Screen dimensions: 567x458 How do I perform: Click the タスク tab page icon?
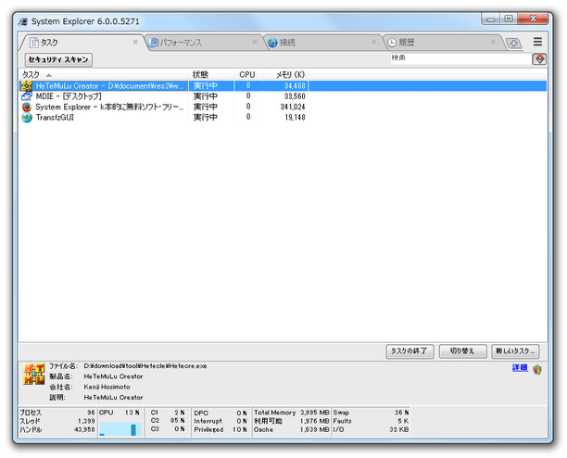[x=34, y=43]
